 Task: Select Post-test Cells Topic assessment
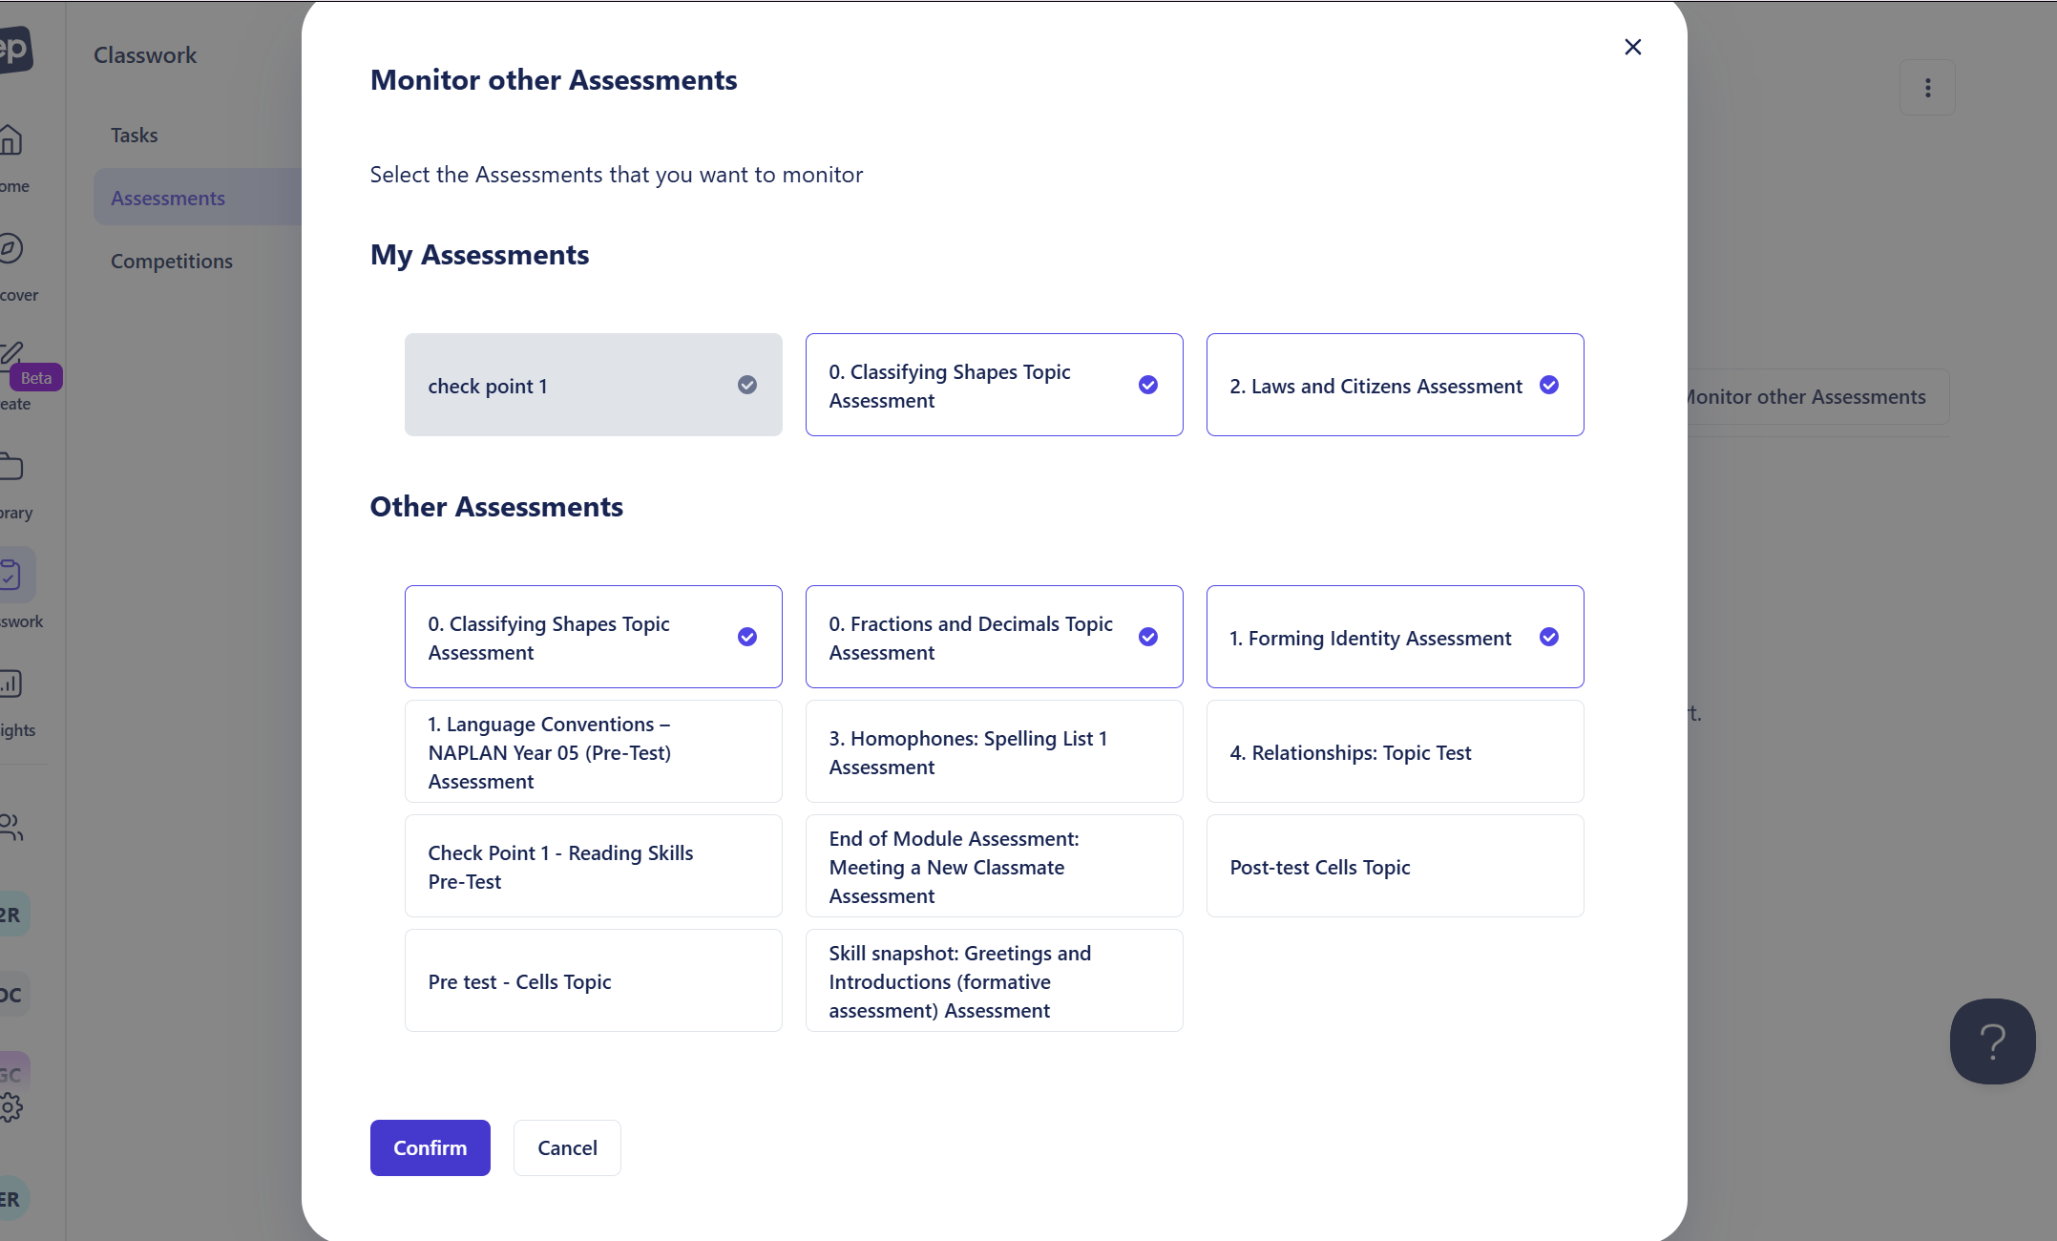(x=1395, y=867)
